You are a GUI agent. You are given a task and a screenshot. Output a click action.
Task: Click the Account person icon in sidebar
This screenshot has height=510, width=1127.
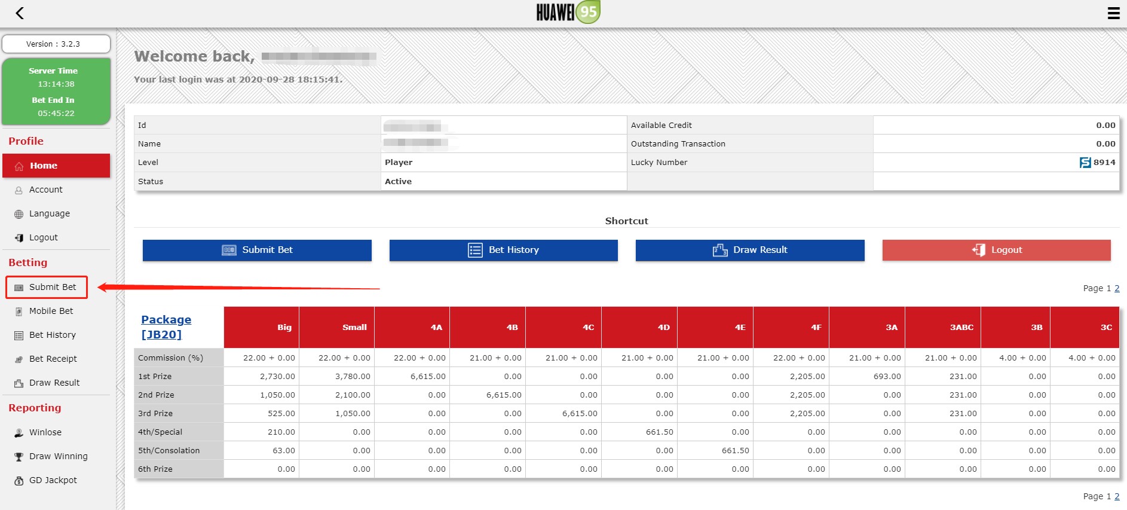coord(19,190)
